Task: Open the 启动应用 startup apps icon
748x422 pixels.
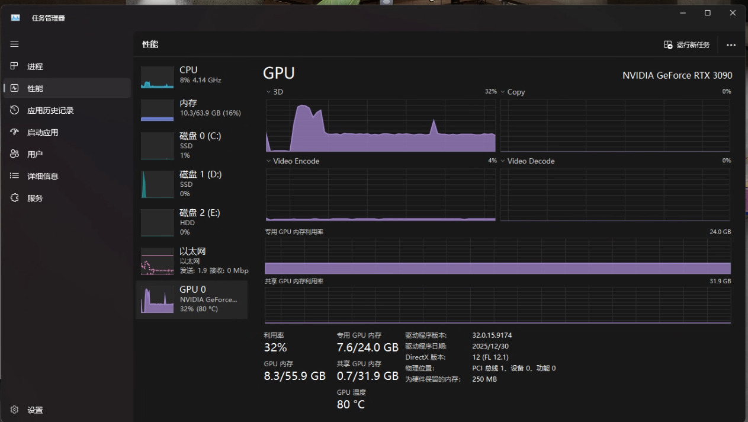Action: point(15,132)
